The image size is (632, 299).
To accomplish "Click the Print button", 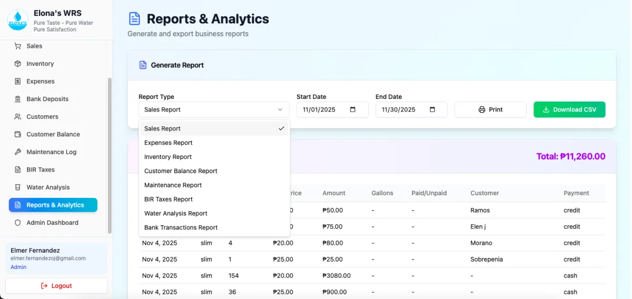I will (490, 109).
